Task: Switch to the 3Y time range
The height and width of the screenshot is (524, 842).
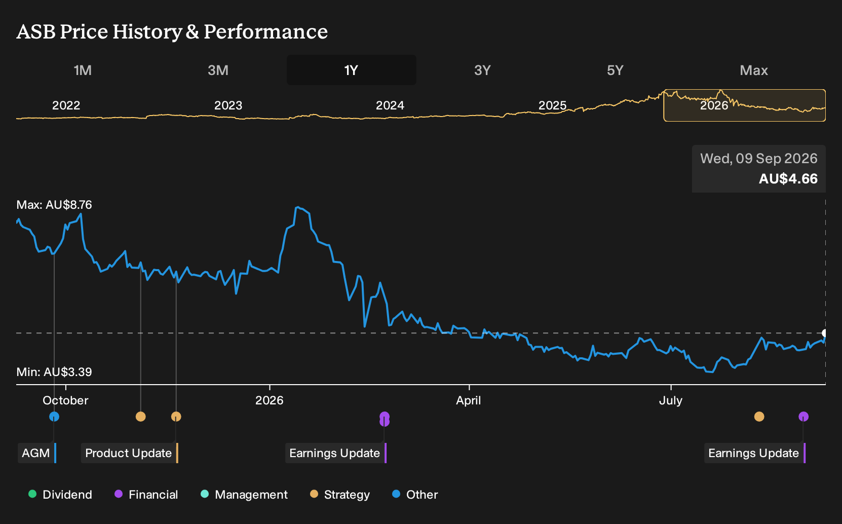Action: coord(482,70)
